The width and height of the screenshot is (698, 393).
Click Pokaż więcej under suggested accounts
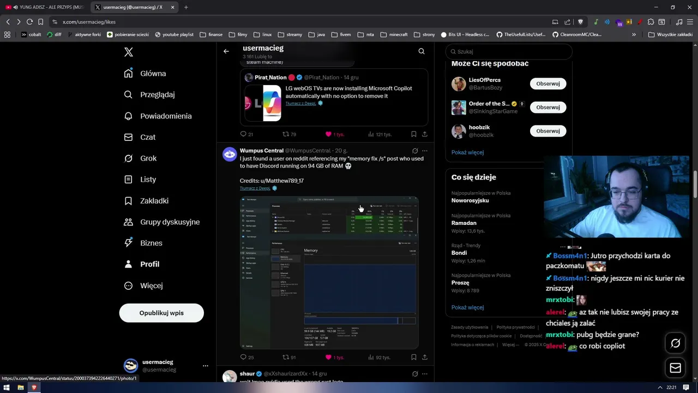(x=467, y=152)
